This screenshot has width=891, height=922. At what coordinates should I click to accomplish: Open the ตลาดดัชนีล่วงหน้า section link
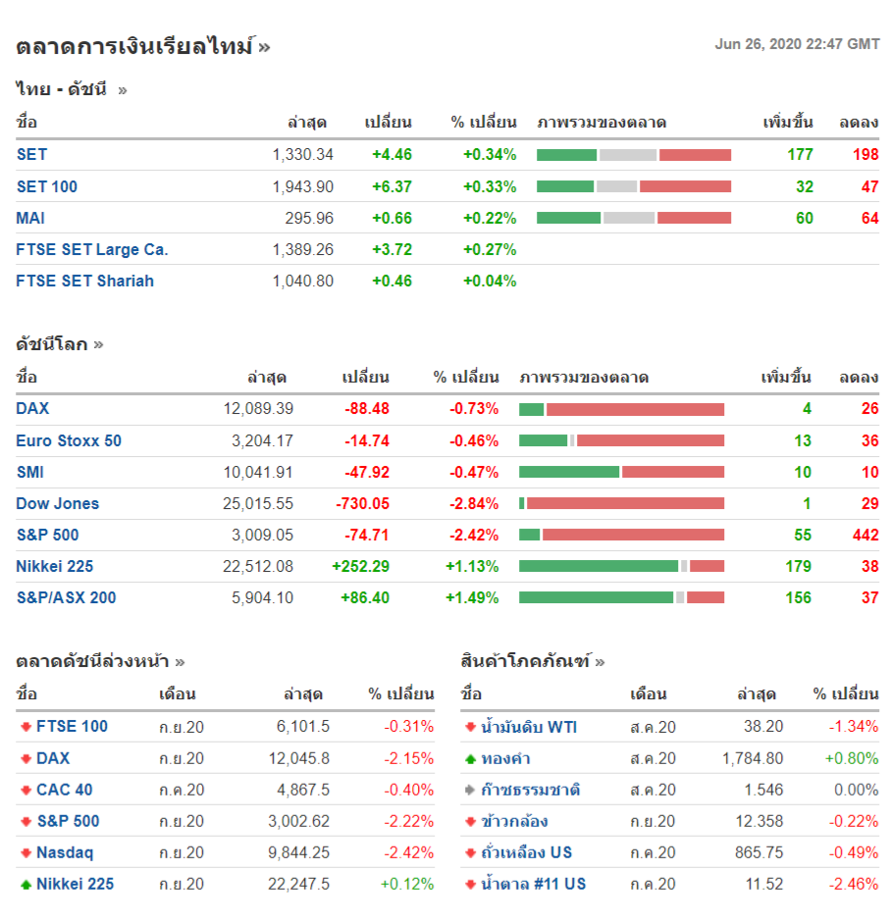[100, 661]
